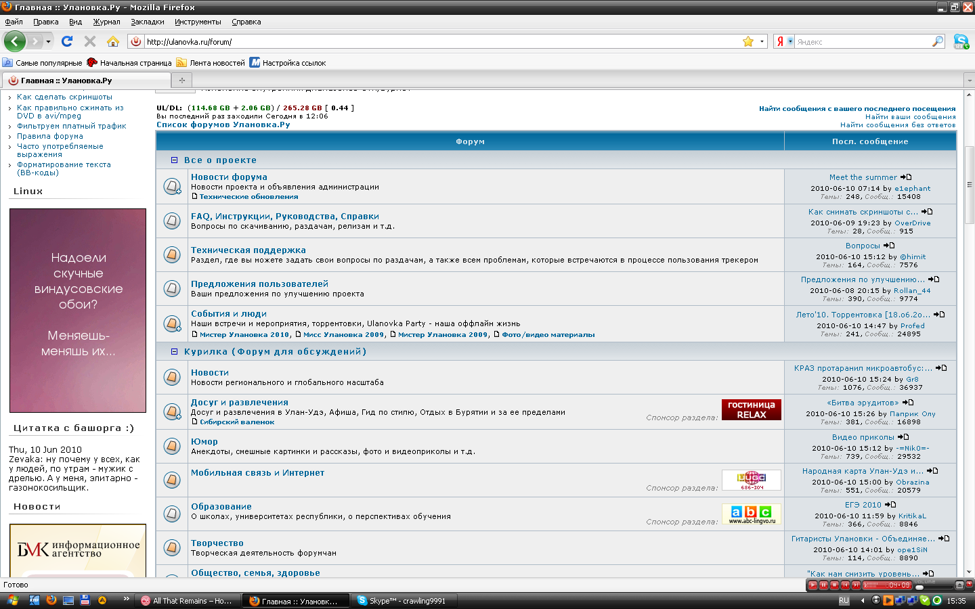Open the Файл menu
This screenshot has width=975, height=609.
click(14, 22)
